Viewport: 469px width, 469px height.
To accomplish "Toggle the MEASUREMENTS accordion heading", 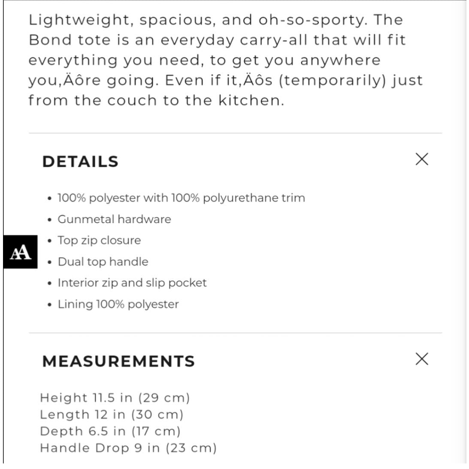I will pos(118,361).
